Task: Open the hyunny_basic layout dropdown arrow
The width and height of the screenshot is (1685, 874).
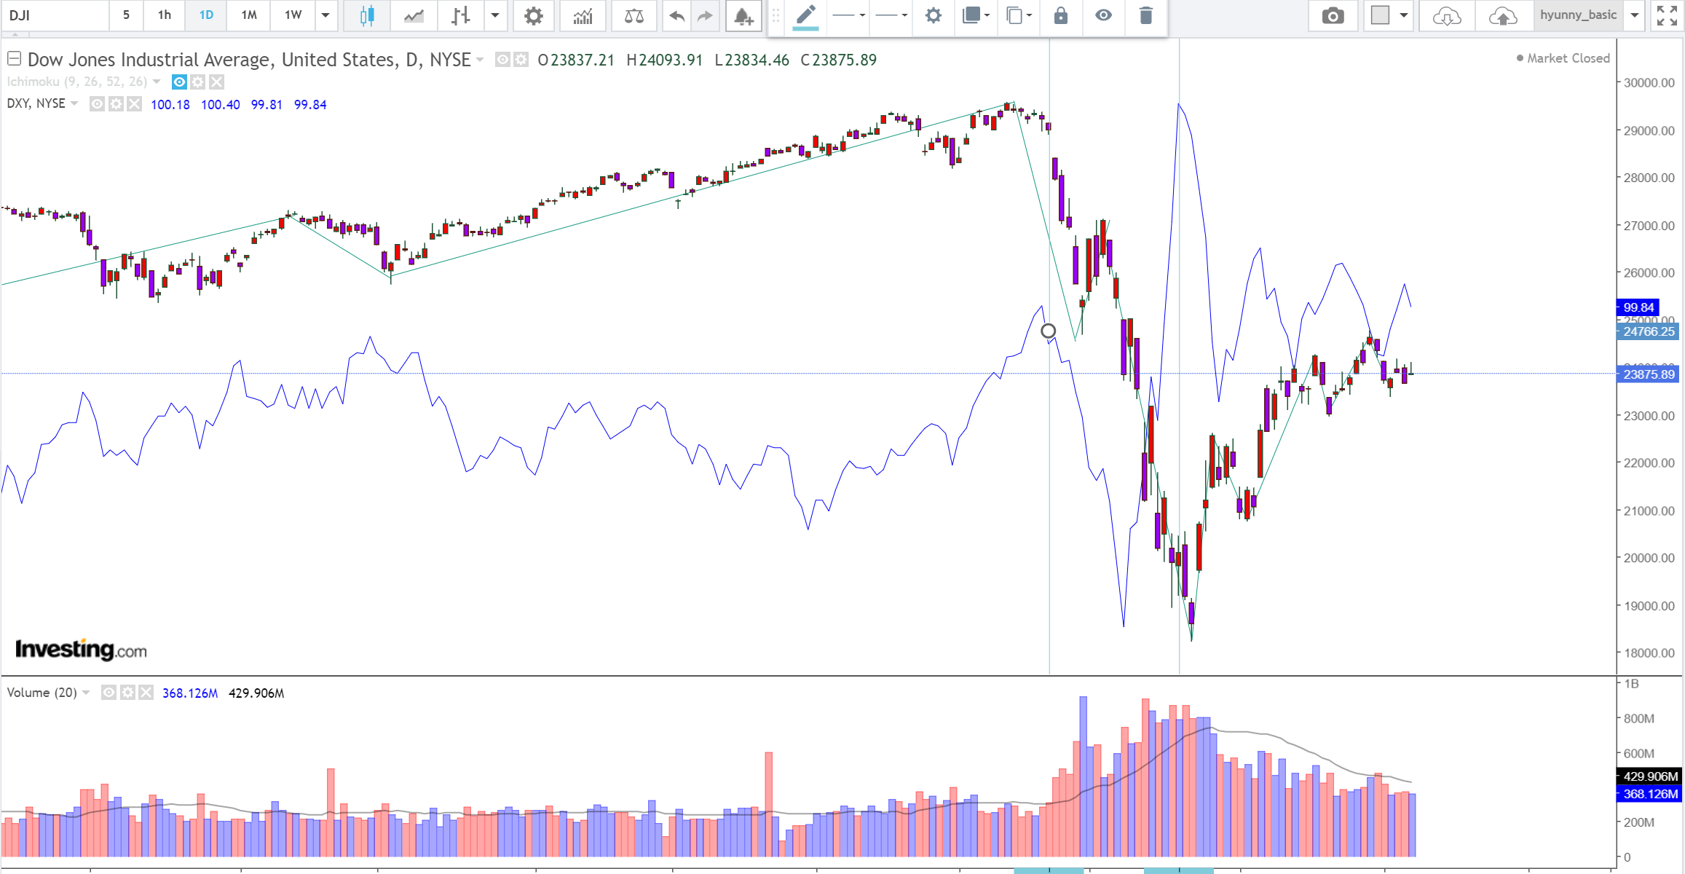Action: click(x=1635, y=15)
